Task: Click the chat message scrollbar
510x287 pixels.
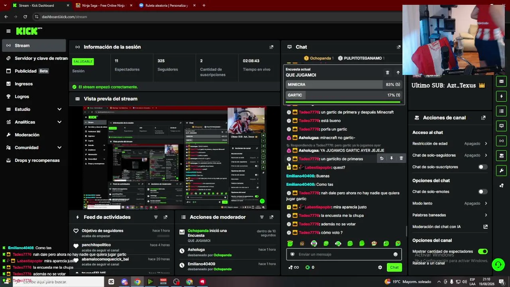Action: (x=406, y=231)
